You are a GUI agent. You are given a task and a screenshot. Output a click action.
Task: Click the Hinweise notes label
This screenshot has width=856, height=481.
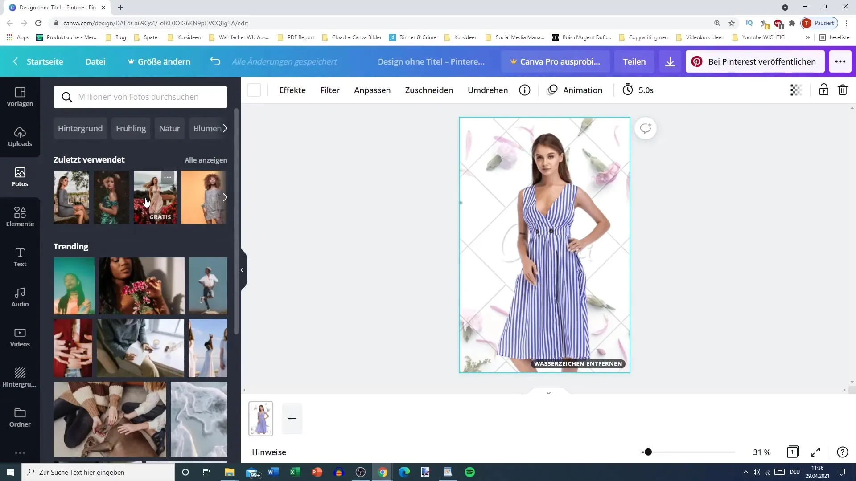coord(269,452)
